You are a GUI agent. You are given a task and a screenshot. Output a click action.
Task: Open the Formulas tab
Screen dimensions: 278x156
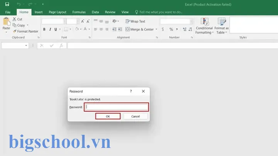tap(79, 12)
